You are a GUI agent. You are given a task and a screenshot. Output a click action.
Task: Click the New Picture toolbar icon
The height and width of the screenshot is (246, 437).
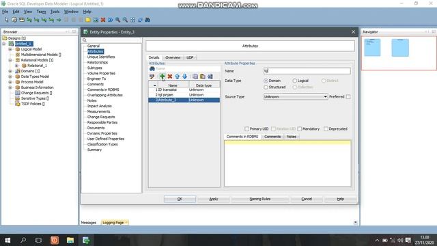(x=96, y=20)
